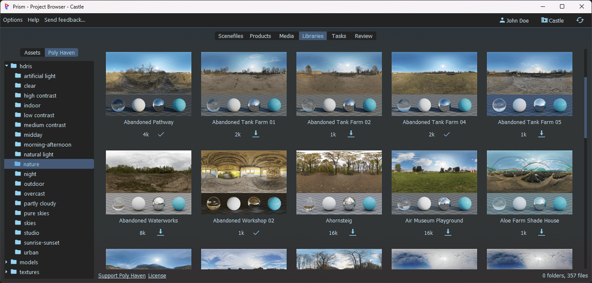Open the Help menu

[x=33, y=20]
